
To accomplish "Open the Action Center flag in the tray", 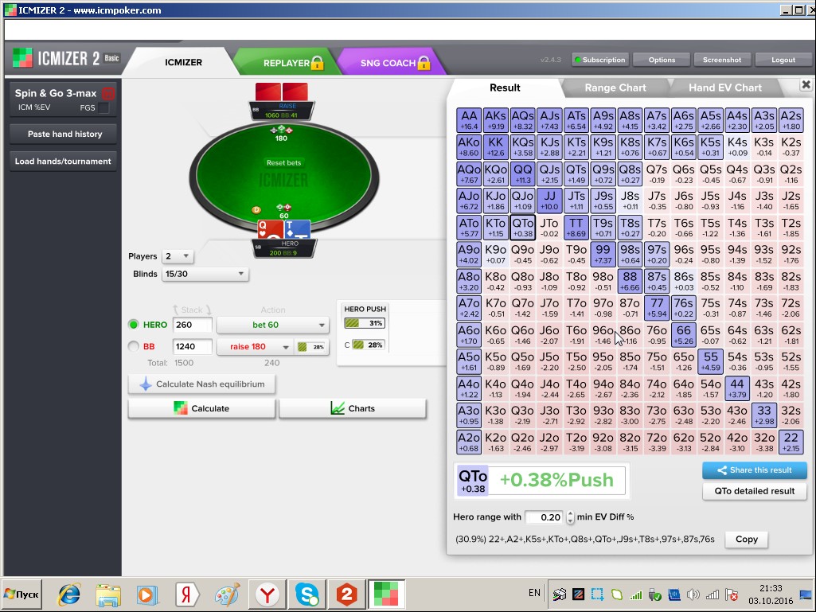I will [x=731, y=594].
